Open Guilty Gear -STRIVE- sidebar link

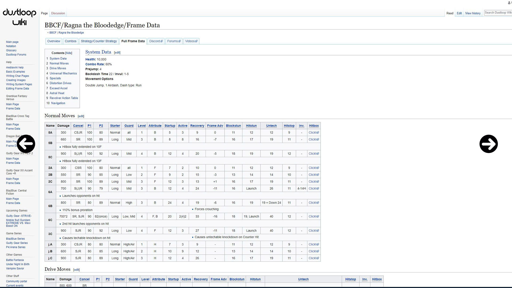coord(19,216)
